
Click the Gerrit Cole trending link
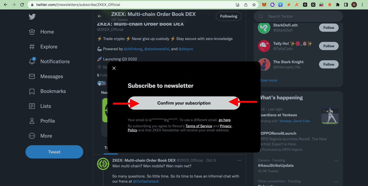pos(301,121)
